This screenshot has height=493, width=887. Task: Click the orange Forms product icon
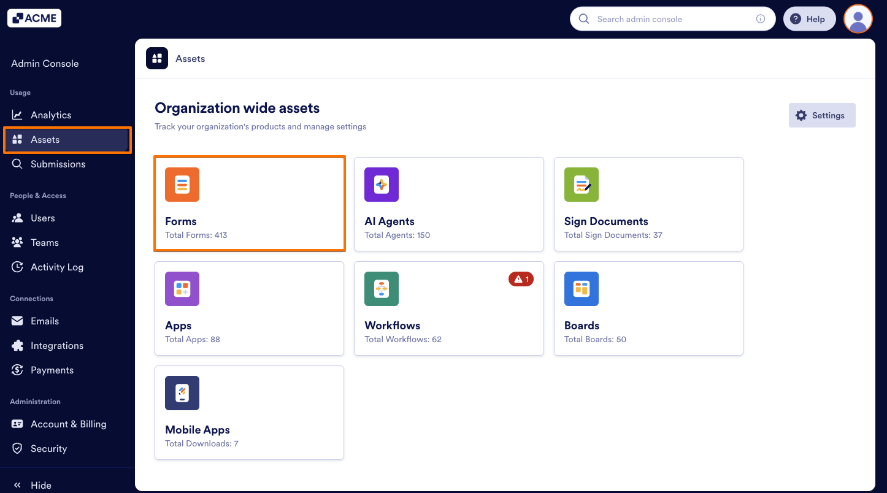pos(182,185)
